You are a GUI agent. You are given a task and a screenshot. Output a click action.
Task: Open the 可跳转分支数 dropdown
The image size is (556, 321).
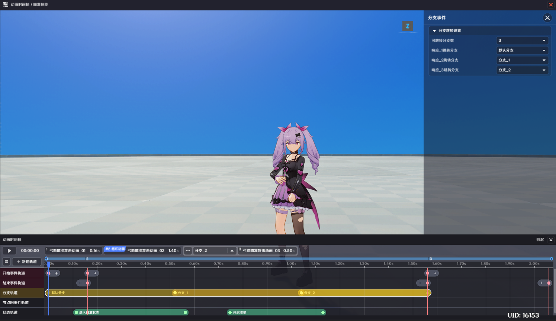[522, 40]
